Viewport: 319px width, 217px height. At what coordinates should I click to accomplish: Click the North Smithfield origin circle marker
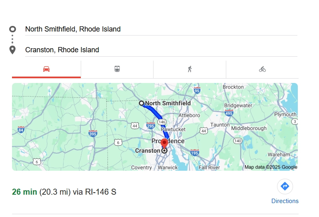(x=141, y=103)
